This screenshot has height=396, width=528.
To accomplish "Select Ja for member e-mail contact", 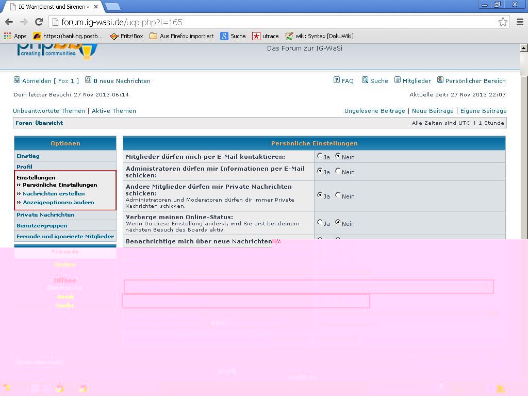I will click(x=320, y=156).
